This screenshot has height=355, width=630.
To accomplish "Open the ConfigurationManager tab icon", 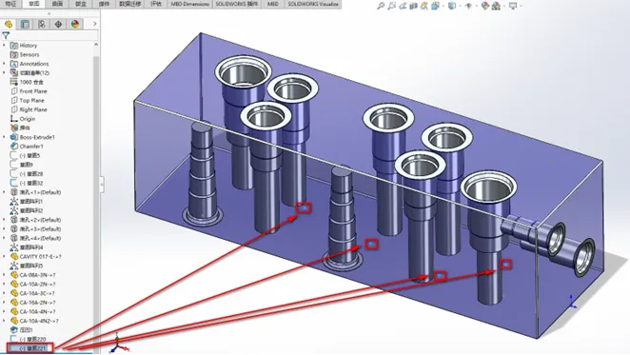I will click(42, 24).
